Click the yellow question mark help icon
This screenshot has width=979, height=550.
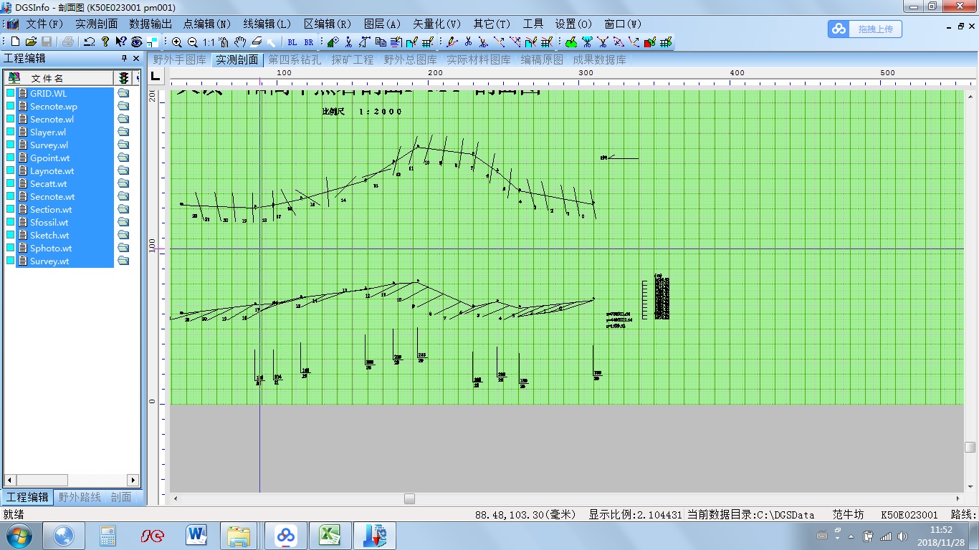[x=105, y=42]
